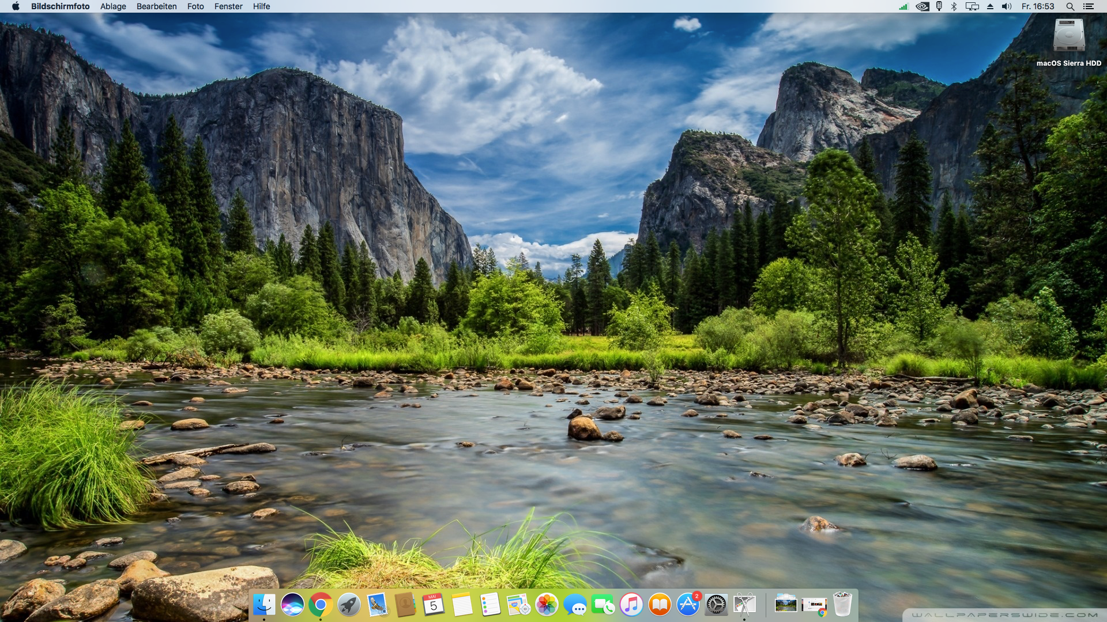Open the Photos app icon
The image size is (1107, 622).
click(x=547, y=605)
